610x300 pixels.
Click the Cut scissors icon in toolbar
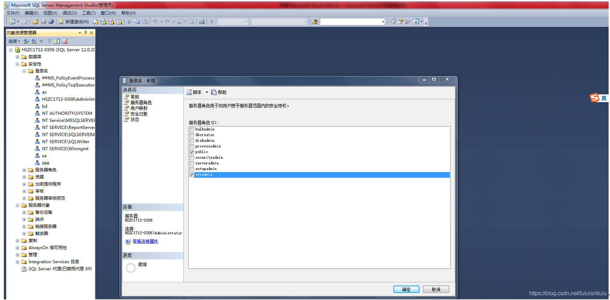pyautogui.click(x=129, y=22)
